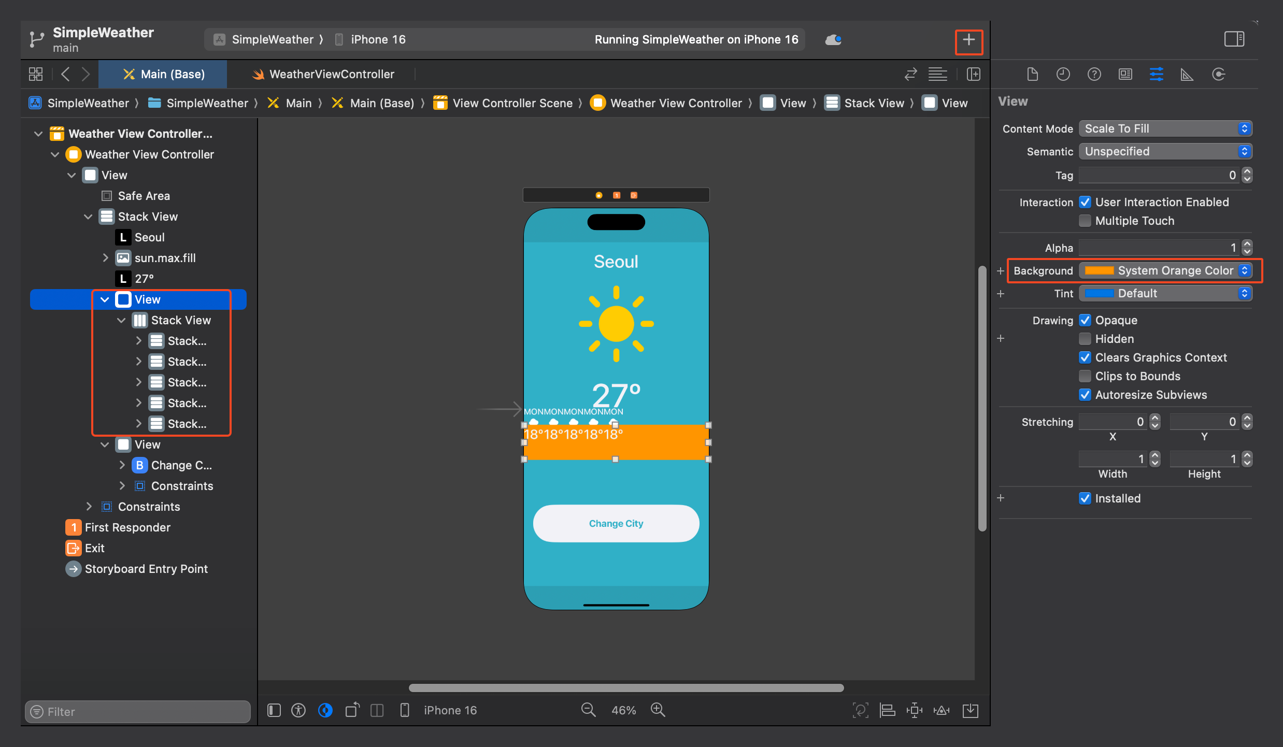The image size is (1283, 747).
Task: Click the Background orange color swatch
Action: (1099, 270)
